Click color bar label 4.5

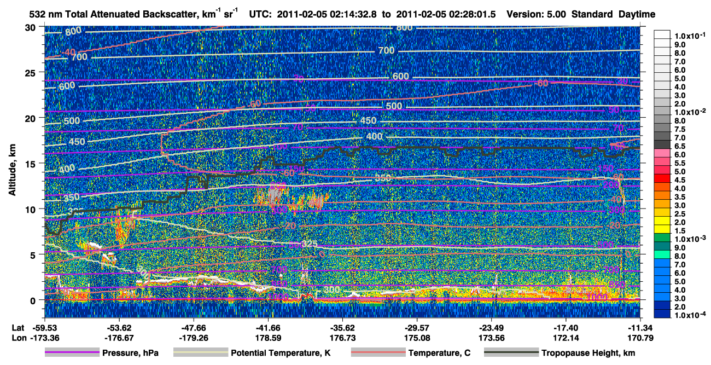tap(680, 180)
